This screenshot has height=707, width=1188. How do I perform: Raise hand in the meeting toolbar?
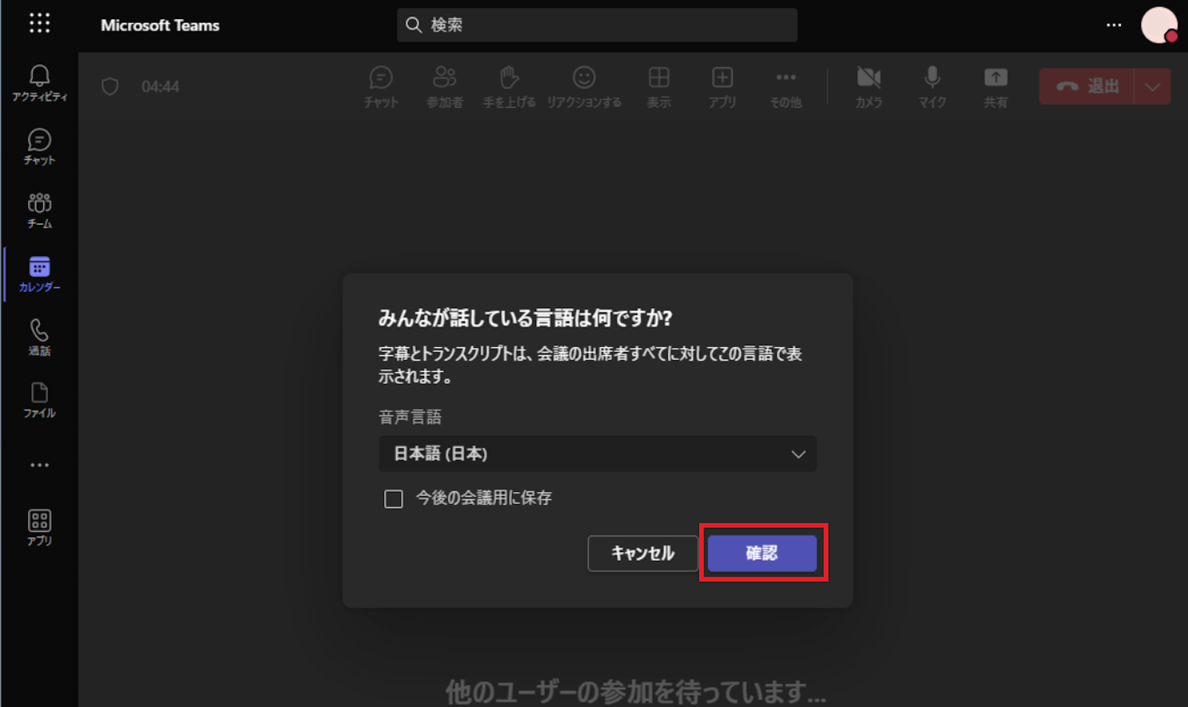coord(509,86)
